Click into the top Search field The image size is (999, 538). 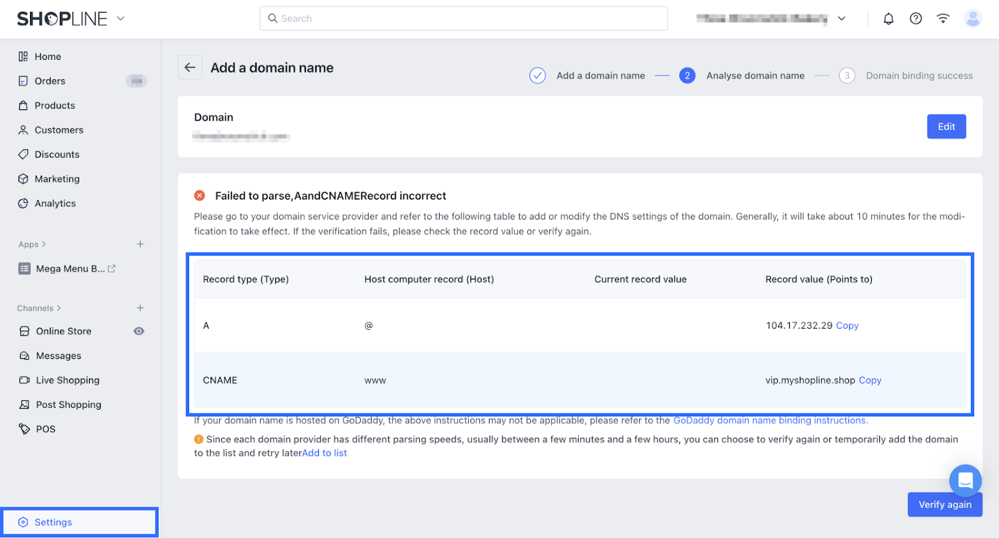point(463,19)
